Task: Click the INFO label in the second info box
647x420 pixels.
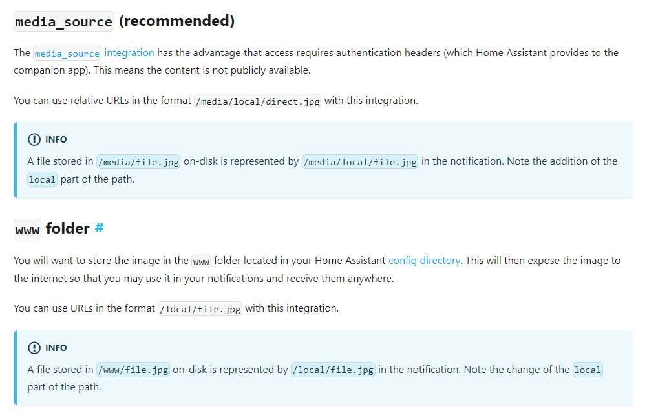Action: coord(56,348)
